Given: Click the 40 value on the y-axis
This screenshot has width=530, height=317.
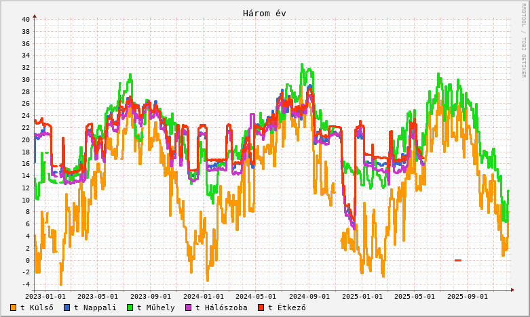Looking at the screenshot, I should click(x=25, y=19).
